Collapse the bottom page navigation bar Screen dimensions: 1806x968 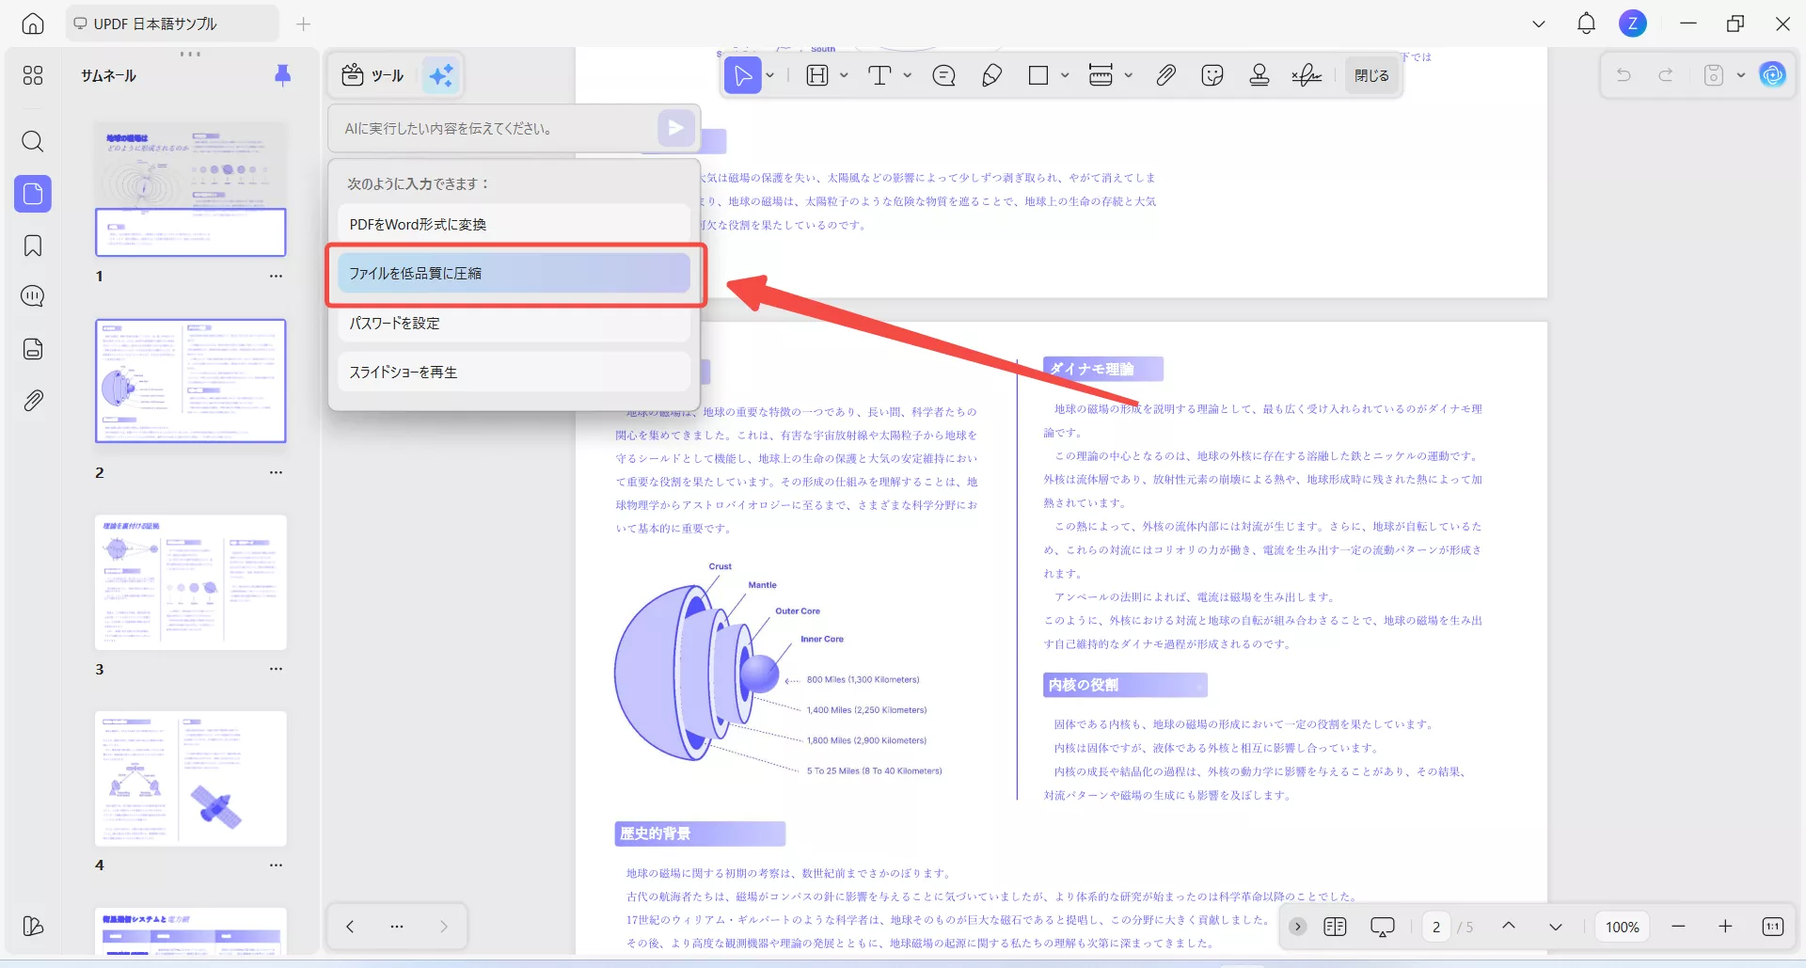coord(1297,927)
